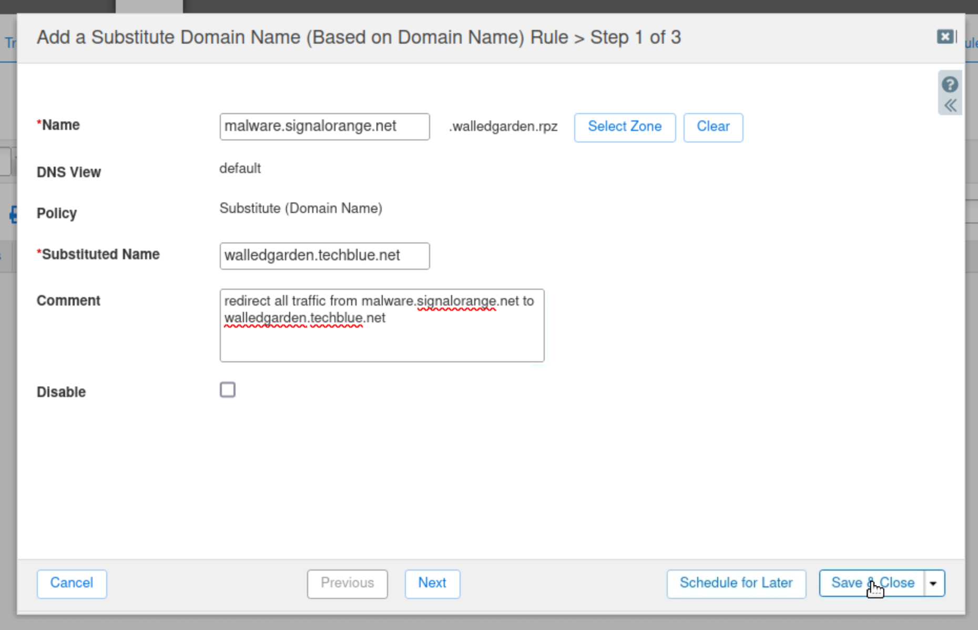Choose Schedule for Later
Screen dimensions: 978x630
(736, 583)
